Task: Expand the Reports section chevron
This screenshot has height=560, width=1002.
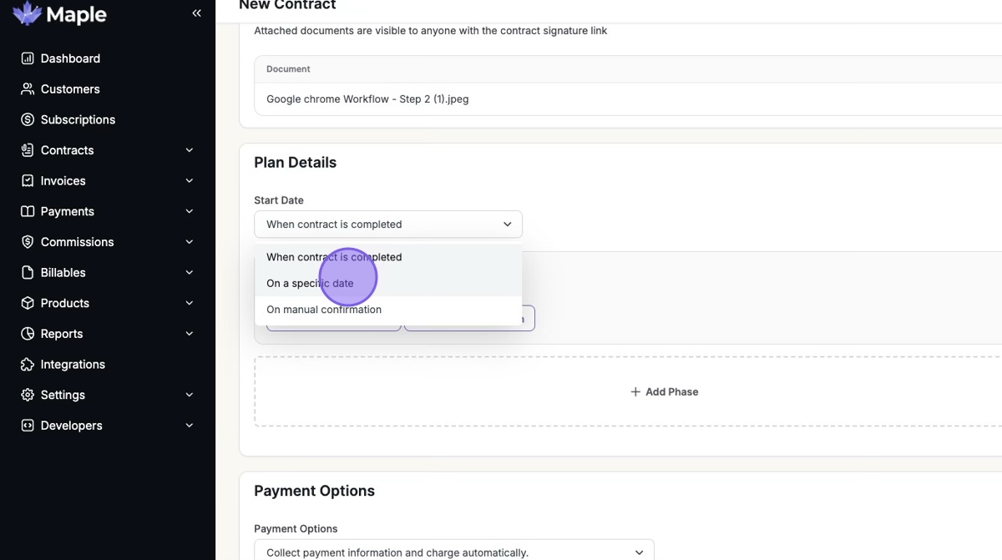Action: pyautogui.click(x=190, y=334)
